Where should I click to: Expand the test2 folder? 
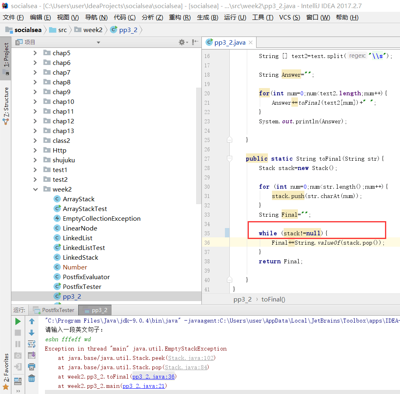pos(35,179)
